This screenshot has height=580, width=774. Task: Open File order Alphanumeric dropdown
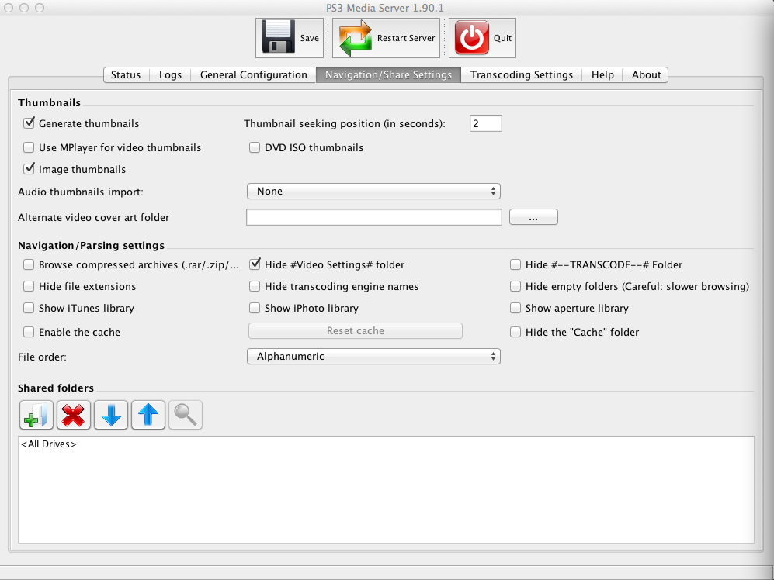(373, 357)
